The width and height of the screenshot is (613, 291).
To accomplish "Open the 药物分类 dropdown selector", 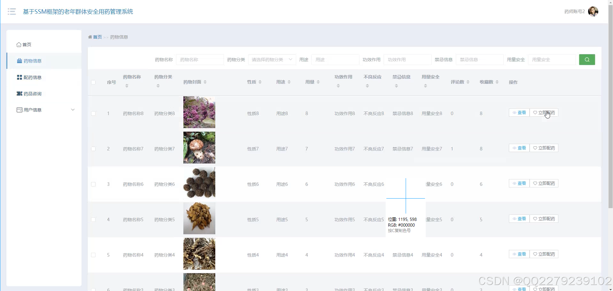I will tap(272, 60).
